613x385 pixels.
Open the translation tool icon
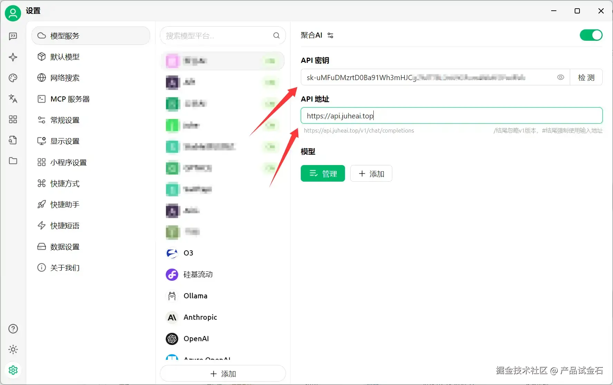tap(13, 99)
